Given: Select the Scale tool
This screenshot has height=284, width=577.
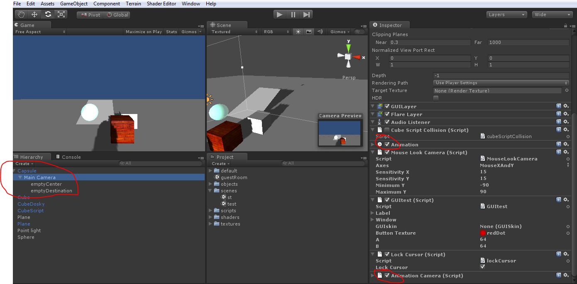Looking at the screenshot, I should (61, 15).
